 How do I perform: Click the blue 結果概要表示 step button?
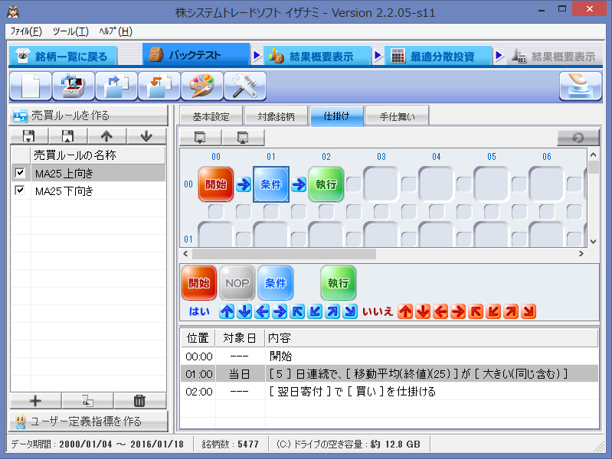pyautogui.click(x=317, y=56)
